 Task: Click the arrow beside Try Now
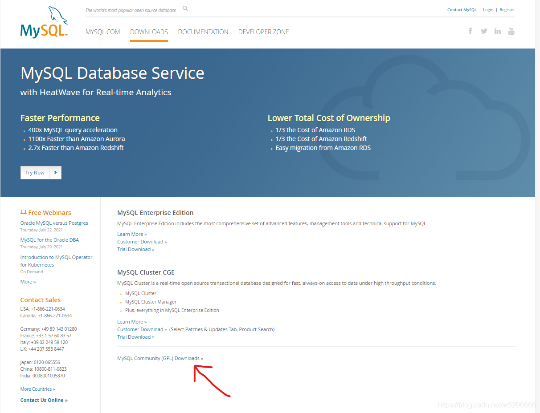point(55,173)
